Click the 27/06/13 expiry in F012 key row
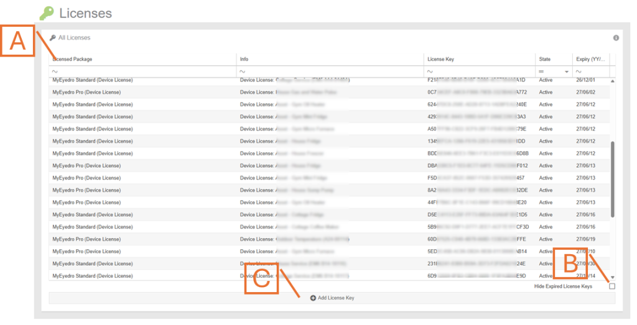 click(585, 165)
